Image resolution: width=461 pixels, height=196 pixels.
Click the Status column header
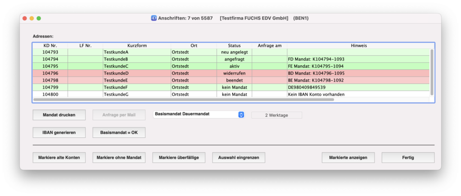point(234,46)
